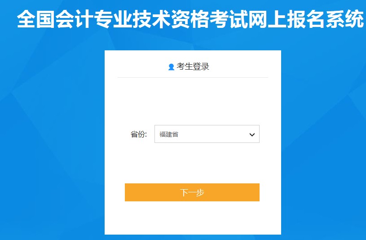
Task: Click the dropdown chevron arrow icon
Action: click(252, 134)
